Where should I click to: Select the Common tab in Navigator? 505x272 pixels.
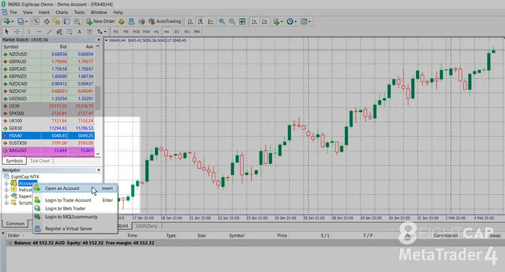[15, 223]
